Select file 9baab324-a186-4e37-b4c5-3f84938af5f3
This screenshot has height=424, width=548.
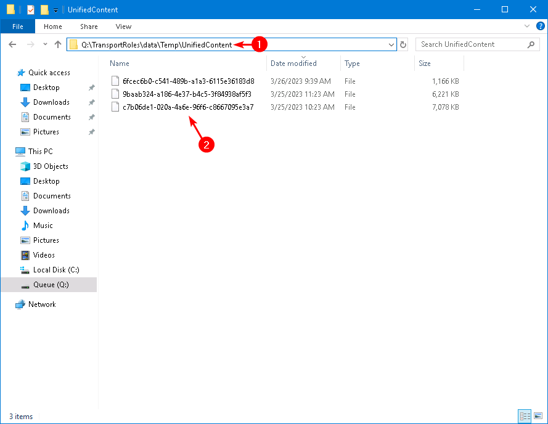187,94
